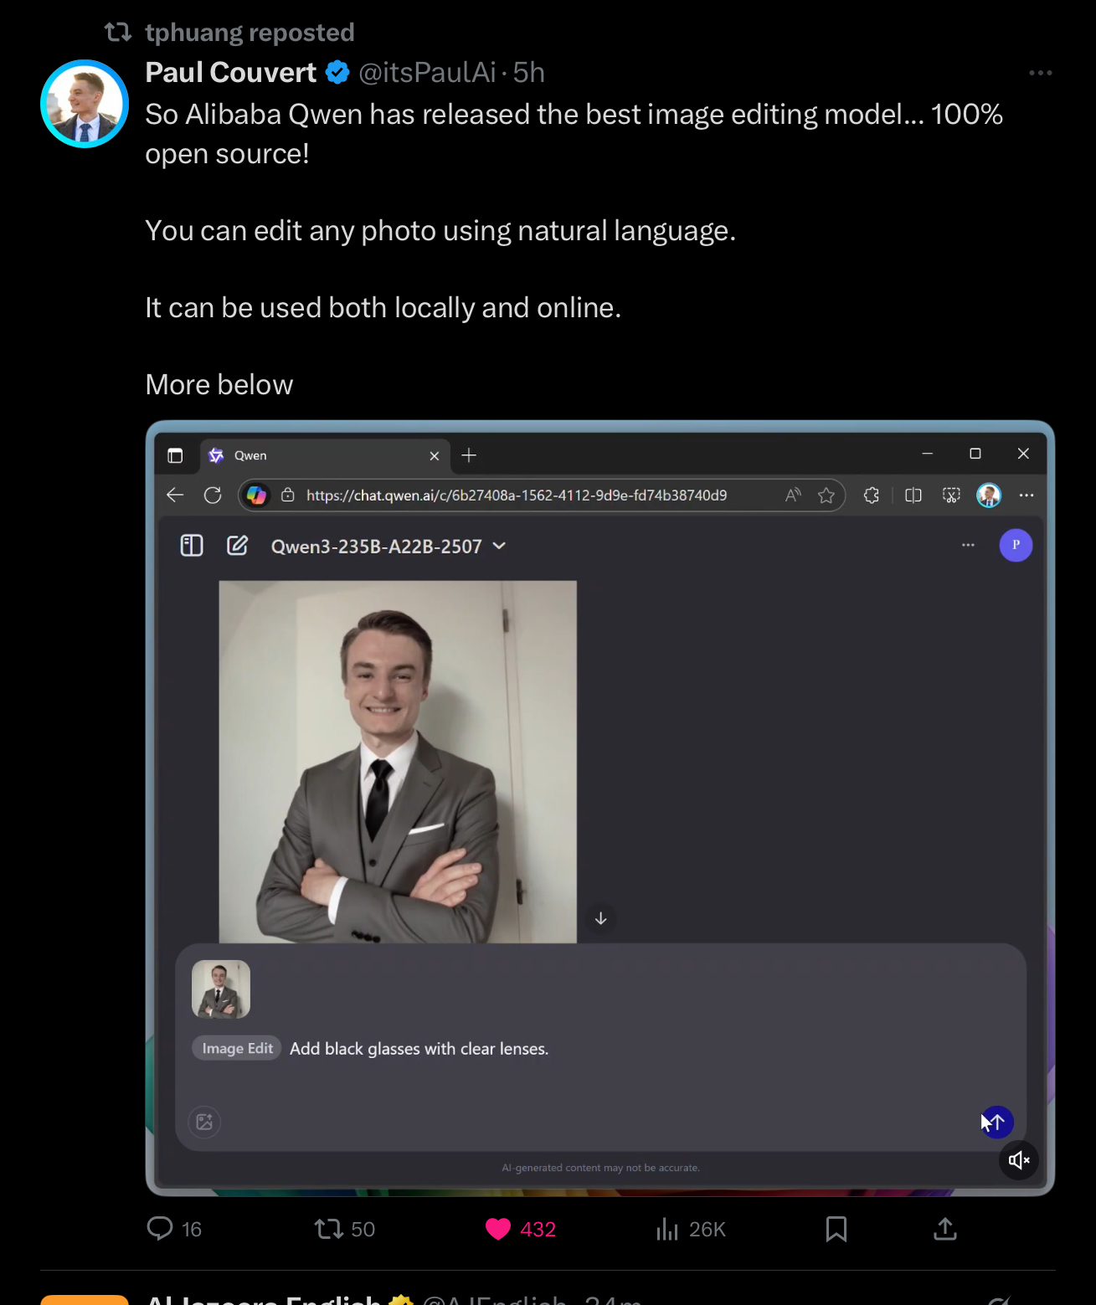Click the scroll-to-bottom arrow in chat
The width and height of the screenshot is (1096, 1305).
600,918
